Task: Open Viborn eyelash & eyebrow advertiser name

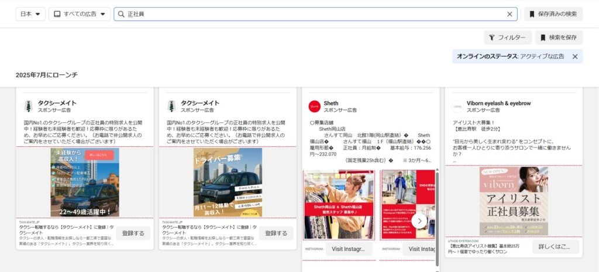Action: (498, 103)
